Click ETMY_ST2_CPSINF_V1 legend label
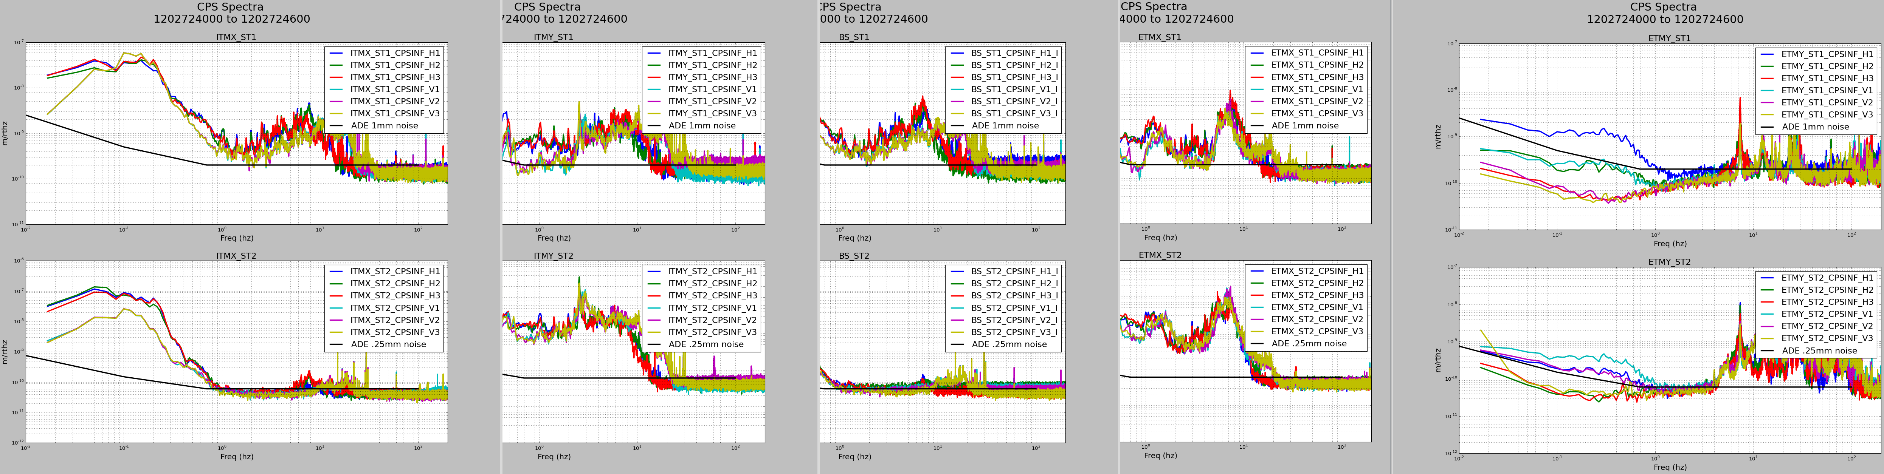1884x474 pixels. [x=1827, y=314]
